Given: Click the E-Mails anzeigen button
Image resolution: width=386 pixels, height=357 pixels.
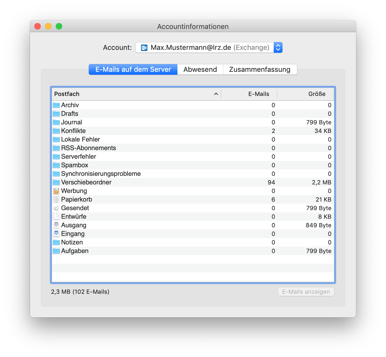Looking at the screenshot, I should tap(306, 292).
